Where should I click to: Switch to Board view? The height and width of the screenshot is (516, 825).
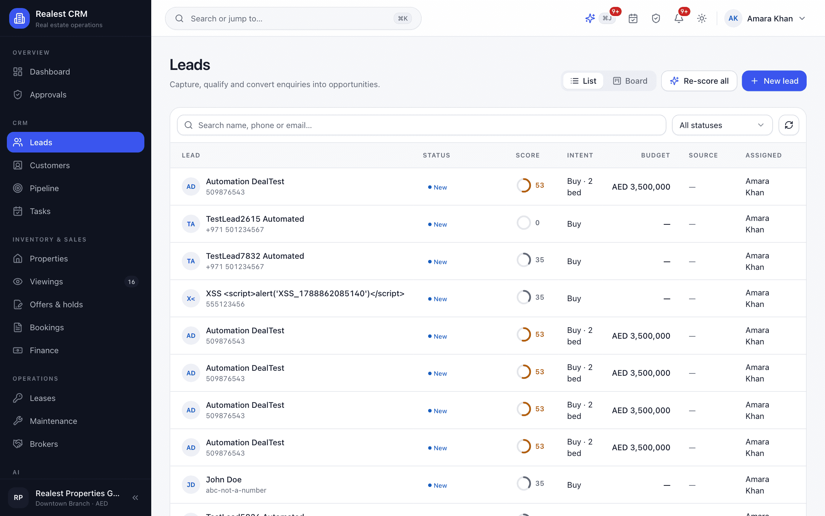click(630, 81)
